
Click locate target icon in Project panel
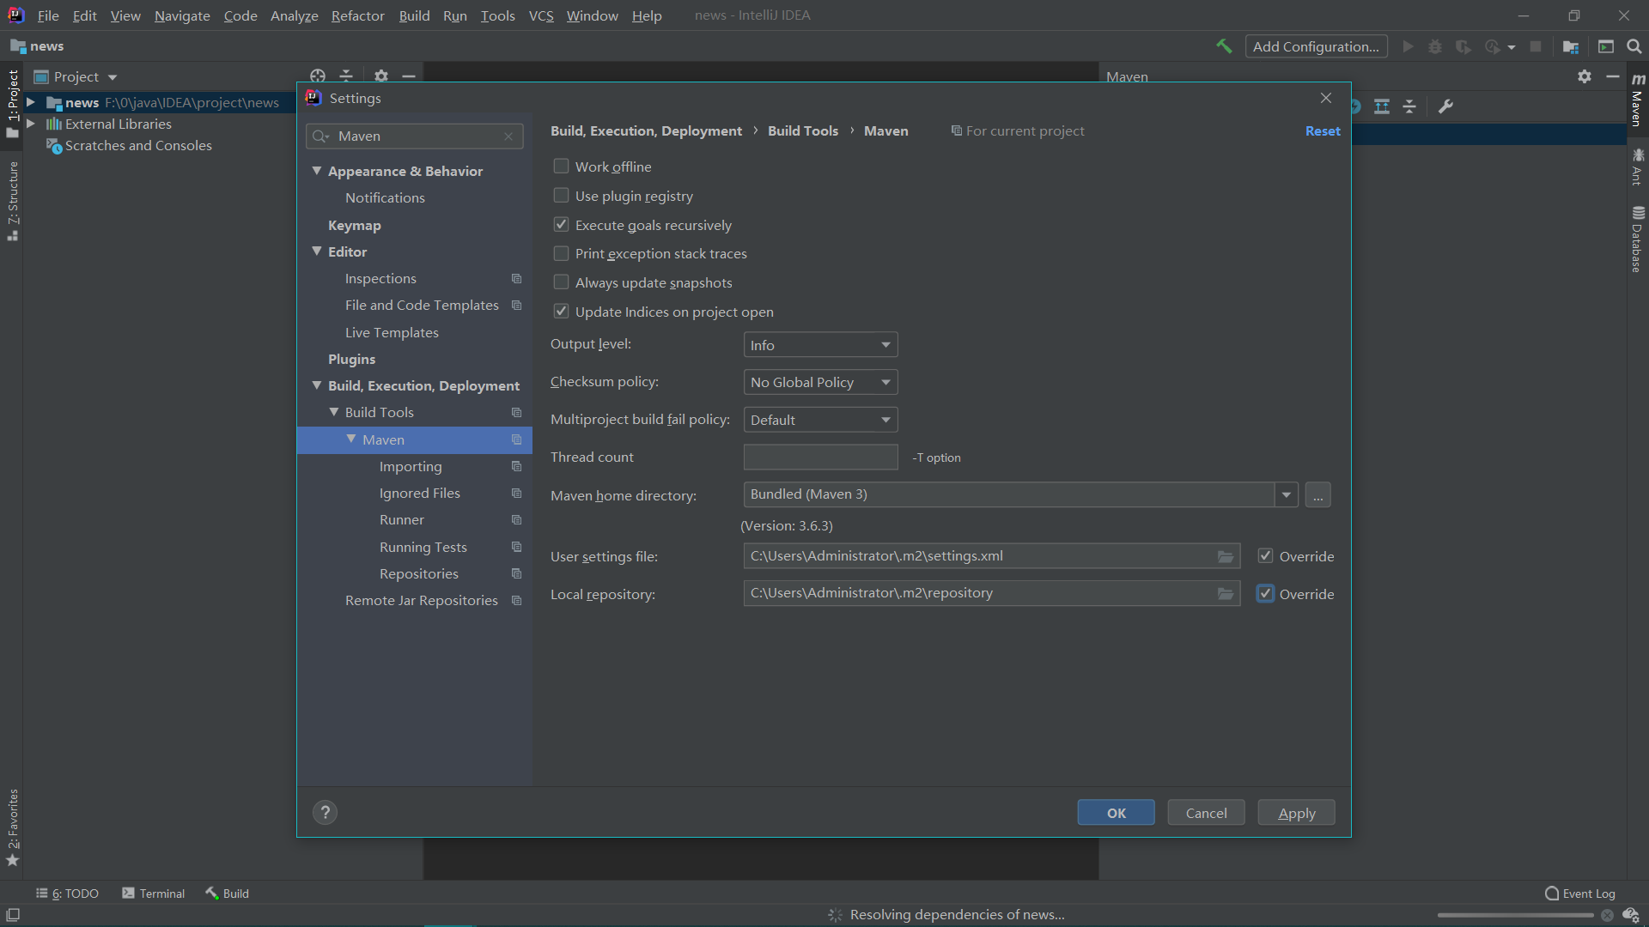[x=318, y=76]
